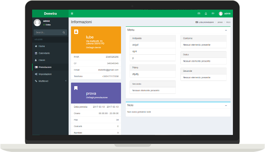Screen dimensions: 265x152
Task: Click the sidebar admin profile picture
Action: 37,23
